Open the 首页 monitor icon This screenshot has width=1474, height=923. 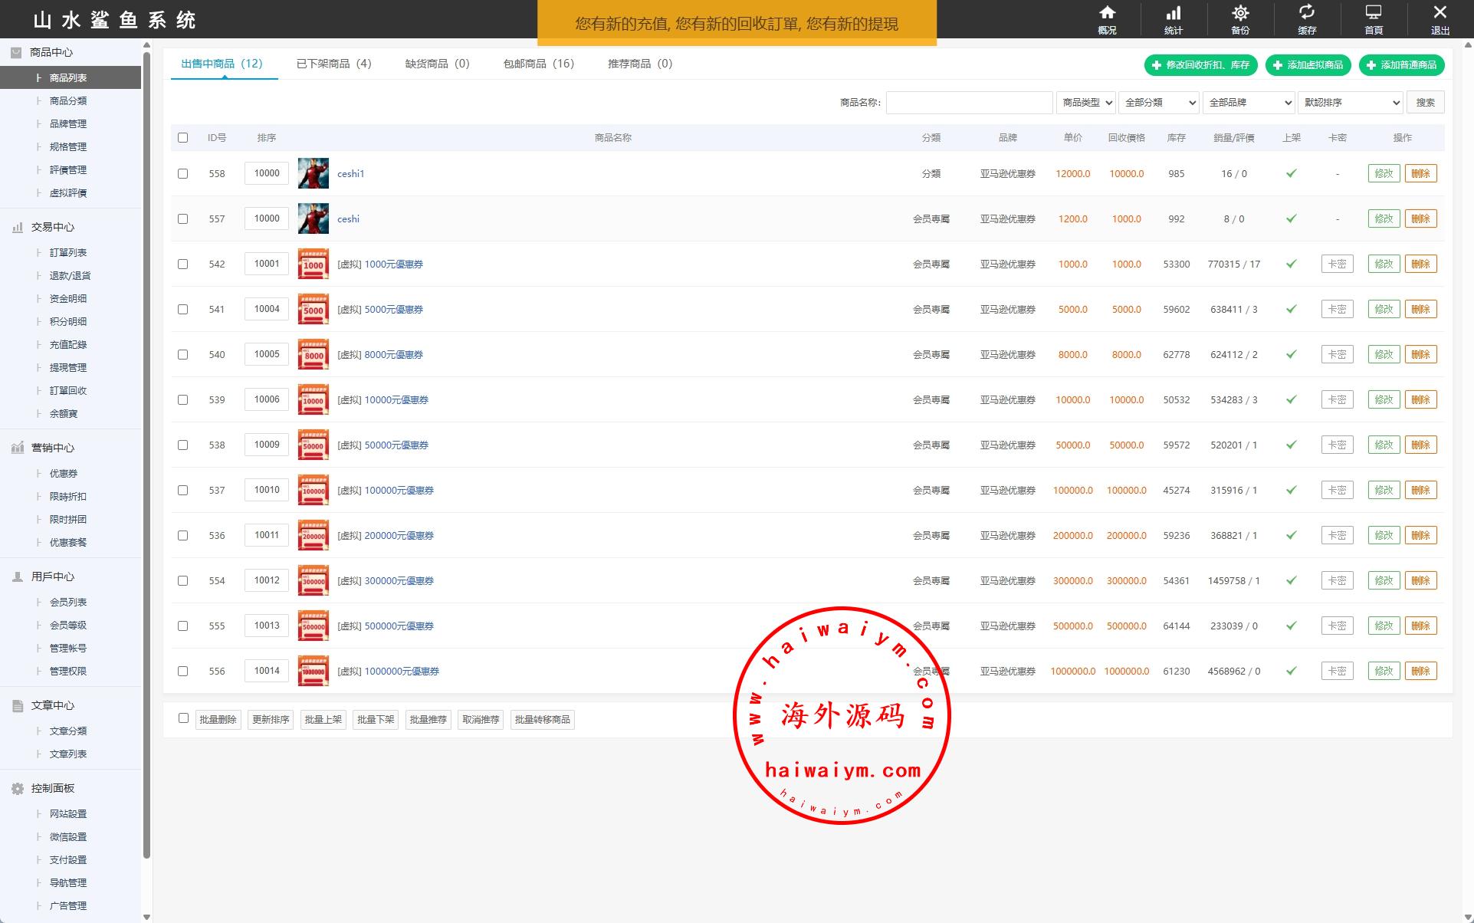tap(1373, 13)
